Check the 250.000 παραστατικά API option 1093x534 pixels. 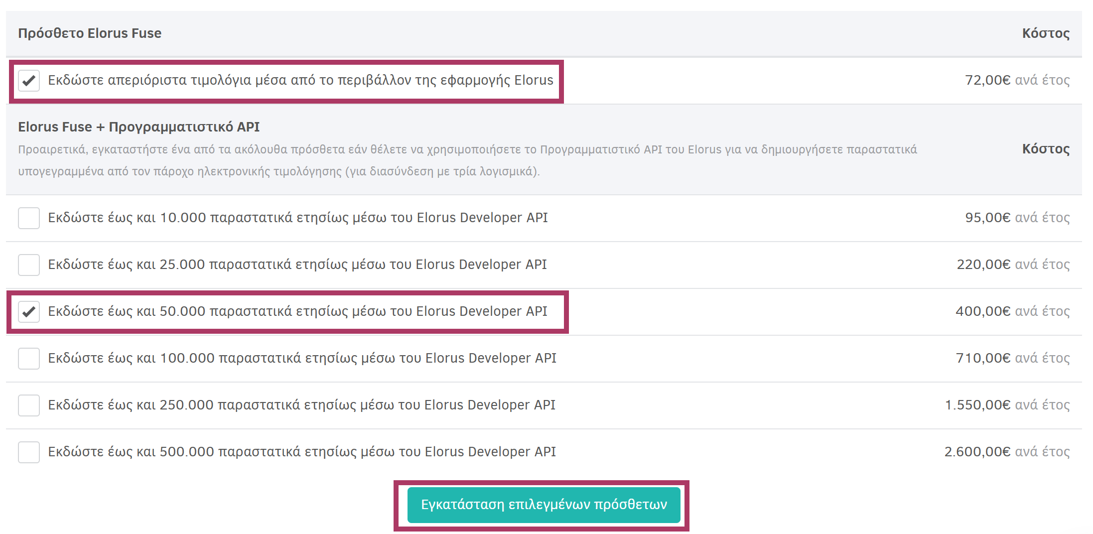[x=29, y=405]
